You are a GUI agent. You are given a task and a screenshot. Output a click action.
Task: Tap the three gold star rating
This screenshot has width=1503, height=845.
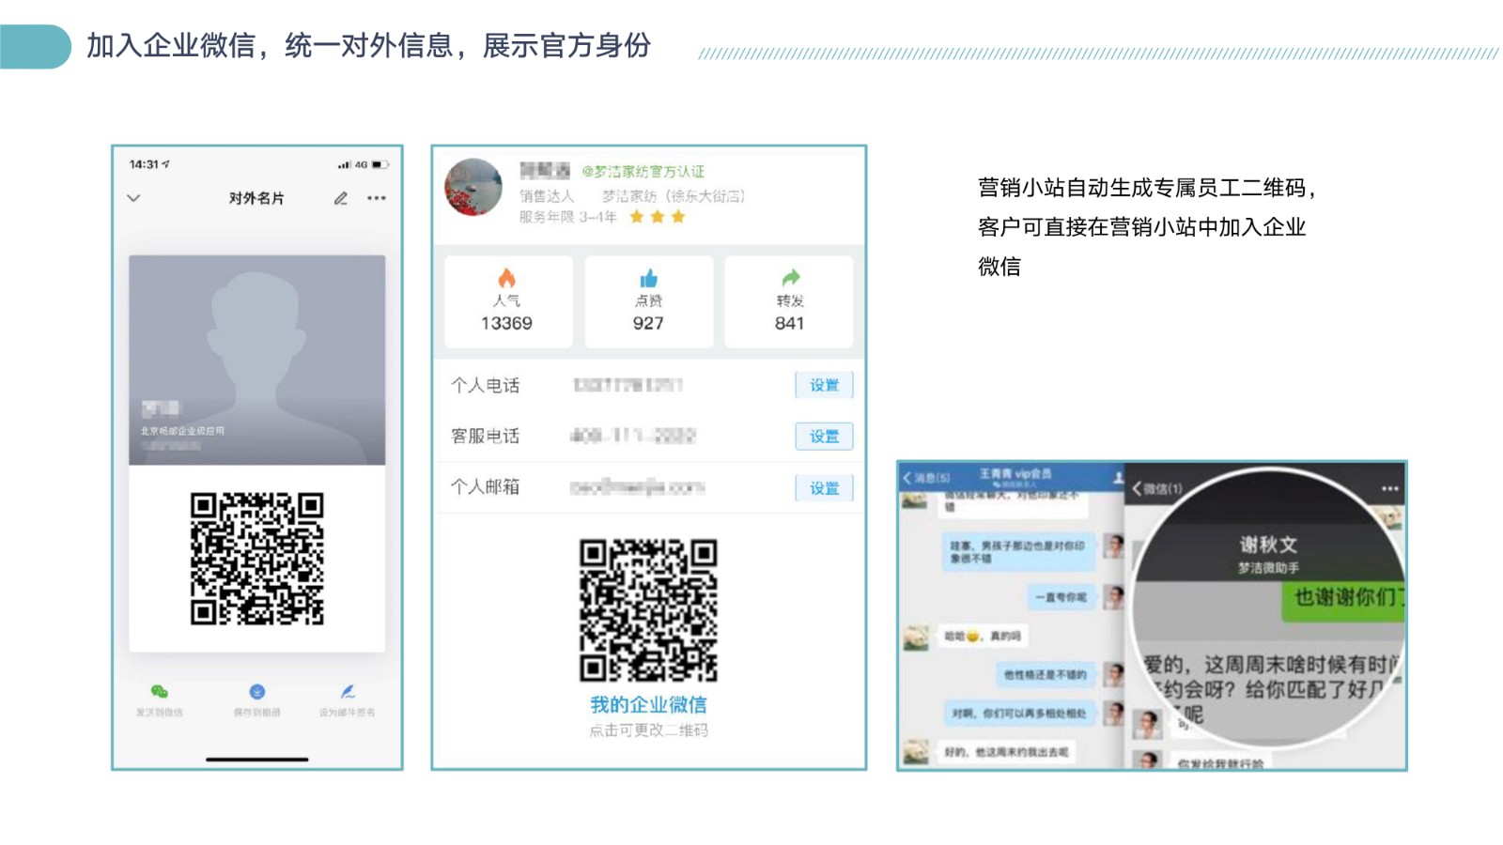click(658, 217)
